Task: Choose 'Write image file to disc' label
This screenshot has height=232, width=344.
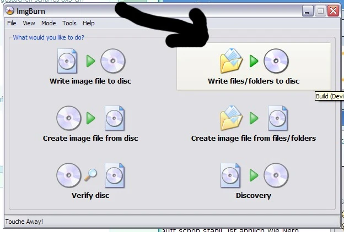Action: click(x=90, y=81)
